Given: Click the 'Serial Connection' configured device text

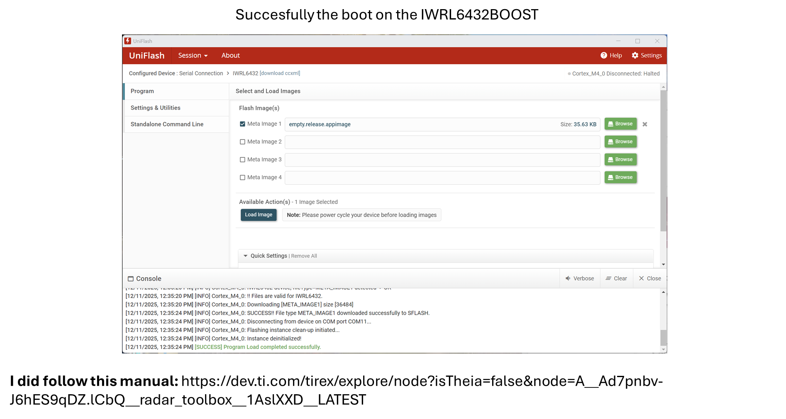Looking at the screenshot, I should coord(201,73).
